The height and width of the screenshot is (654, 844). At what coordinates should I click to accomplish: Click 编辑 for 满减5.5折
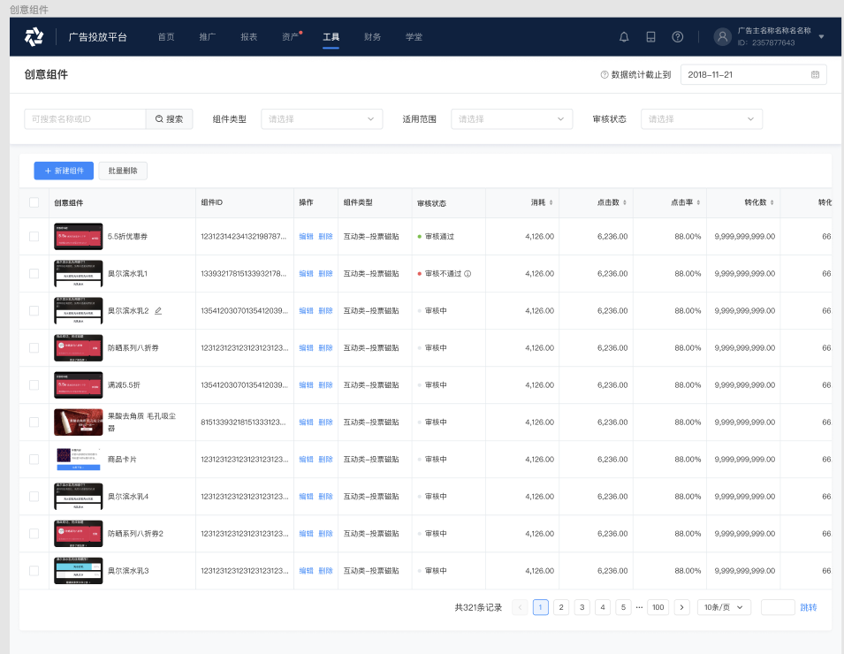(x=307, y=384)
